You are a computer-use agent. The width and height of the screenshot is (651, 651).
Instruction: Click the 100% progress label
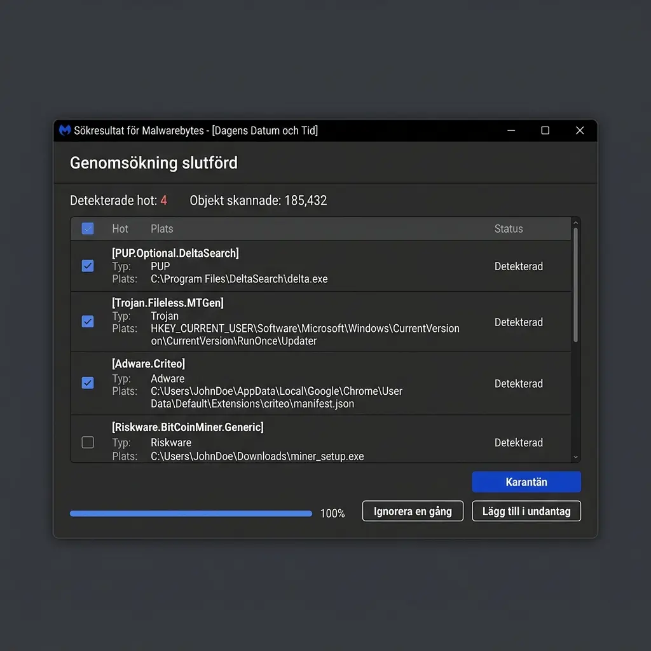click(x=332, y=514)
